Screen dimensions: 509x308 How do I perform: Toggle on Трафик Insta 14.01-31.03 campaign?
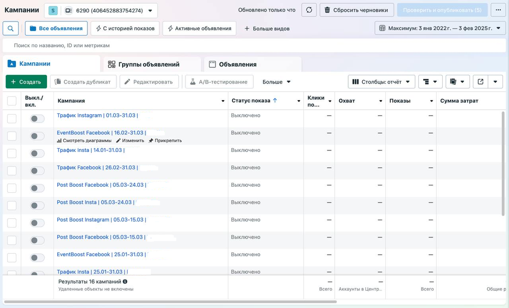click(x=37, y=153)
